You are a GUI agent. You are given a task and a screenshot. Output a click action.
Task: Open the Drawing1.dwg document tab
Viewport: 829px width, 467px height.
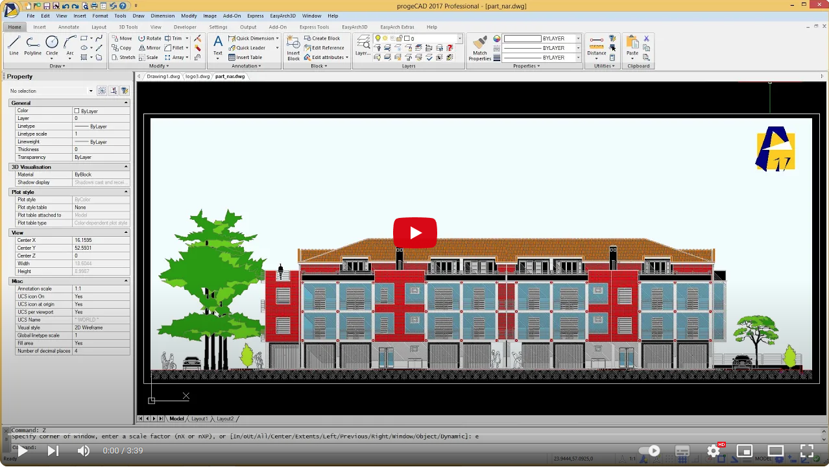(163, 76)
